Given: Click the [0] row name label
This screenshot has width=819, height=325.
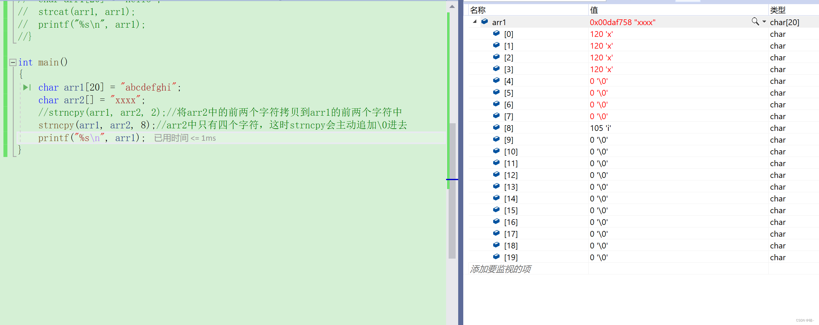Looking at the screenshot, I should 508,34.
